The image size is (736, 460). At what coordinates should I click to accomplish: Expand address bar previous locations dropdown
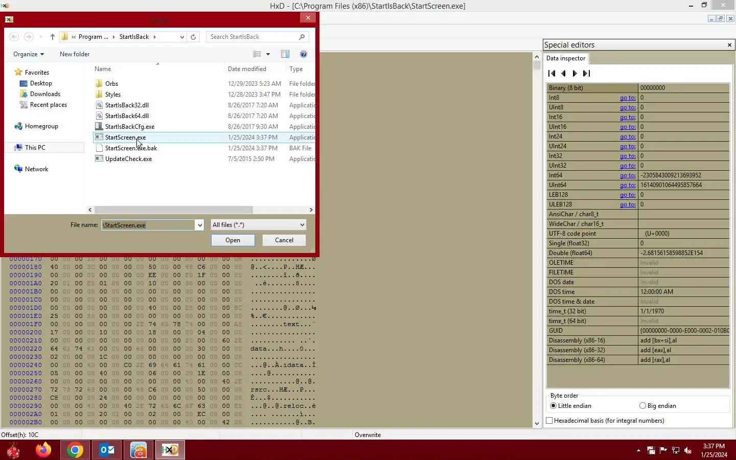click(x=182, y=37)
